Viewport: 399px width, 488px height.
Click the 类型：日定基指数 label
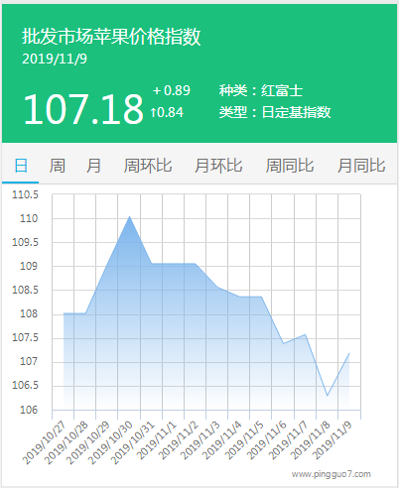coord(275,112)
